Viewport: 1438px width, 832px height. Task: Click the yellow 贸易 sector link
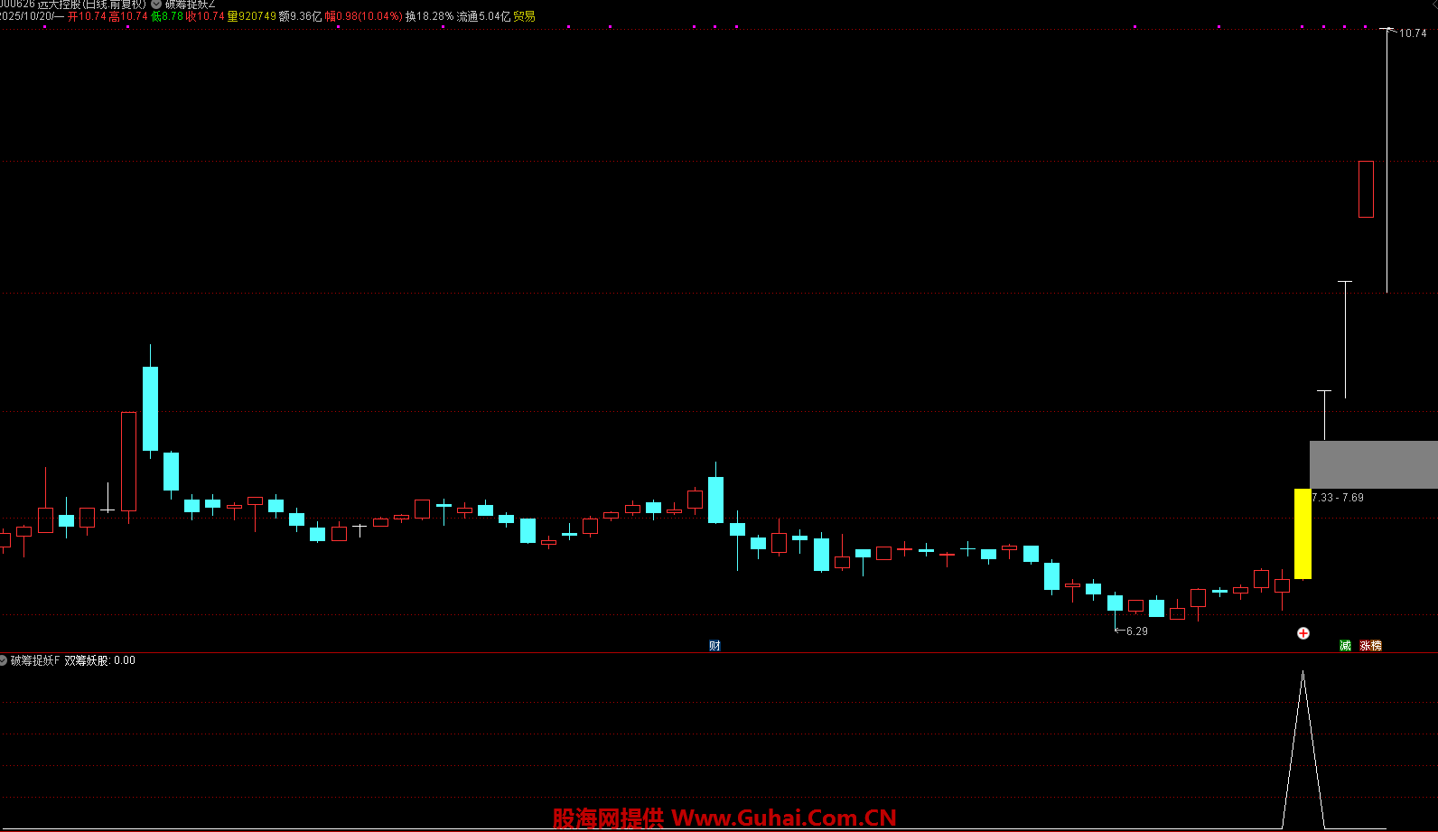[x=524, y=16]
